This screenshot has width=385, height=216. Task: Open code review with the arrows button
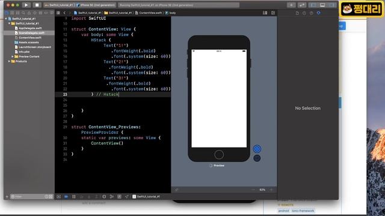click(302, 5)
